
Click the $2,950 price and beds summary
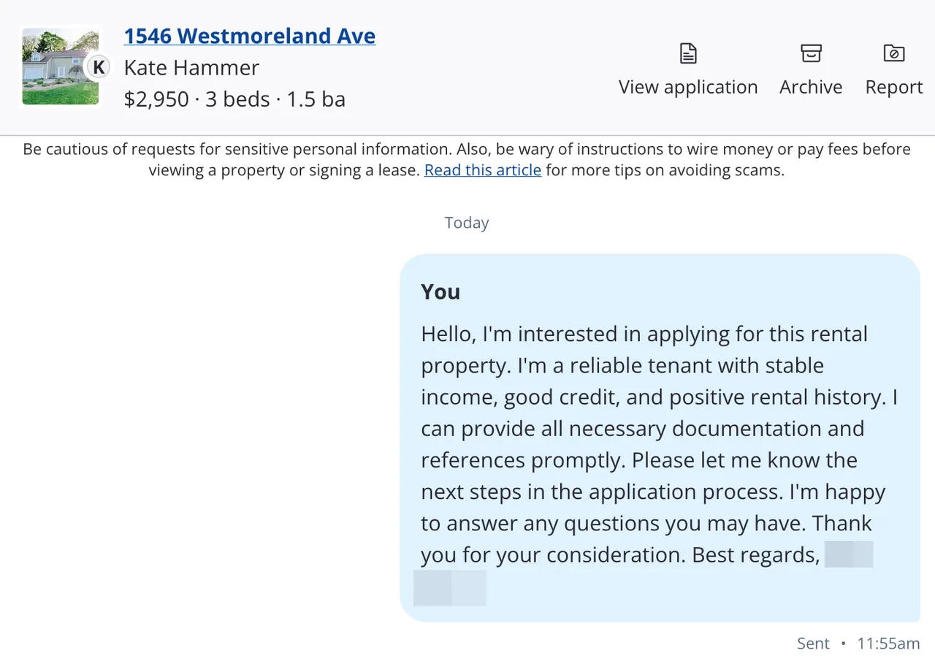click(235, 99)
